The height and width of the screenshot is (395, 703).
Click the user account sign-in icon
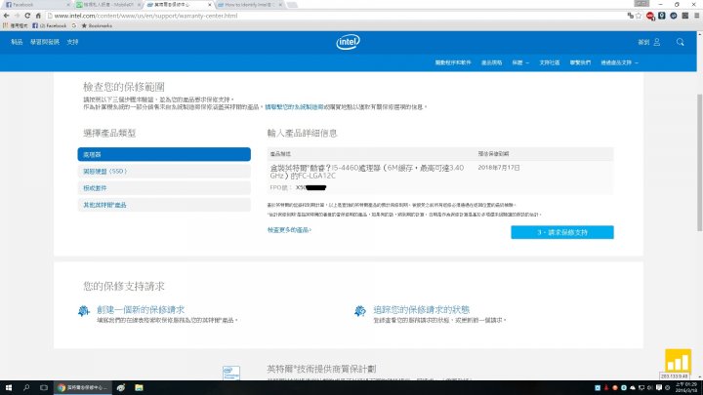click(x=657, y=42)
